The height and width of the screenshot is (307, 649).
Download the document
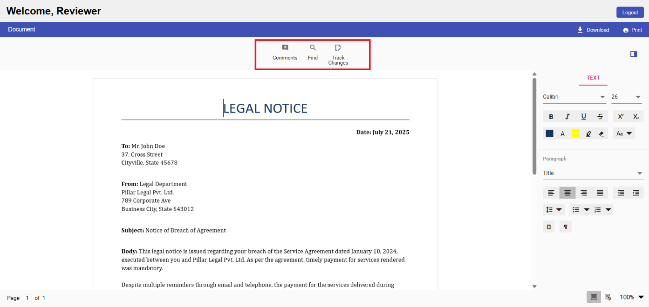pos(593,30)
